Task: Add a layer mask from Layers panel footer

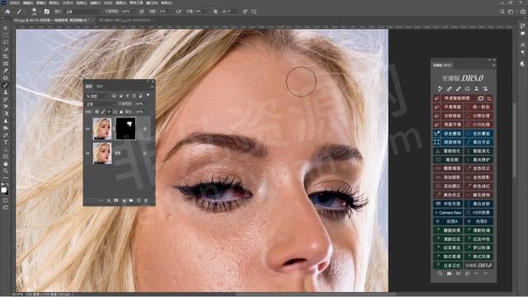Action: tap(116, 200)
